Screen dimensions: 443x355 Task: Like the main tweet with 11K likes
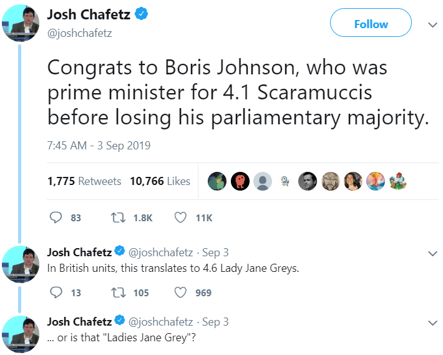click(x=180, y=217)
